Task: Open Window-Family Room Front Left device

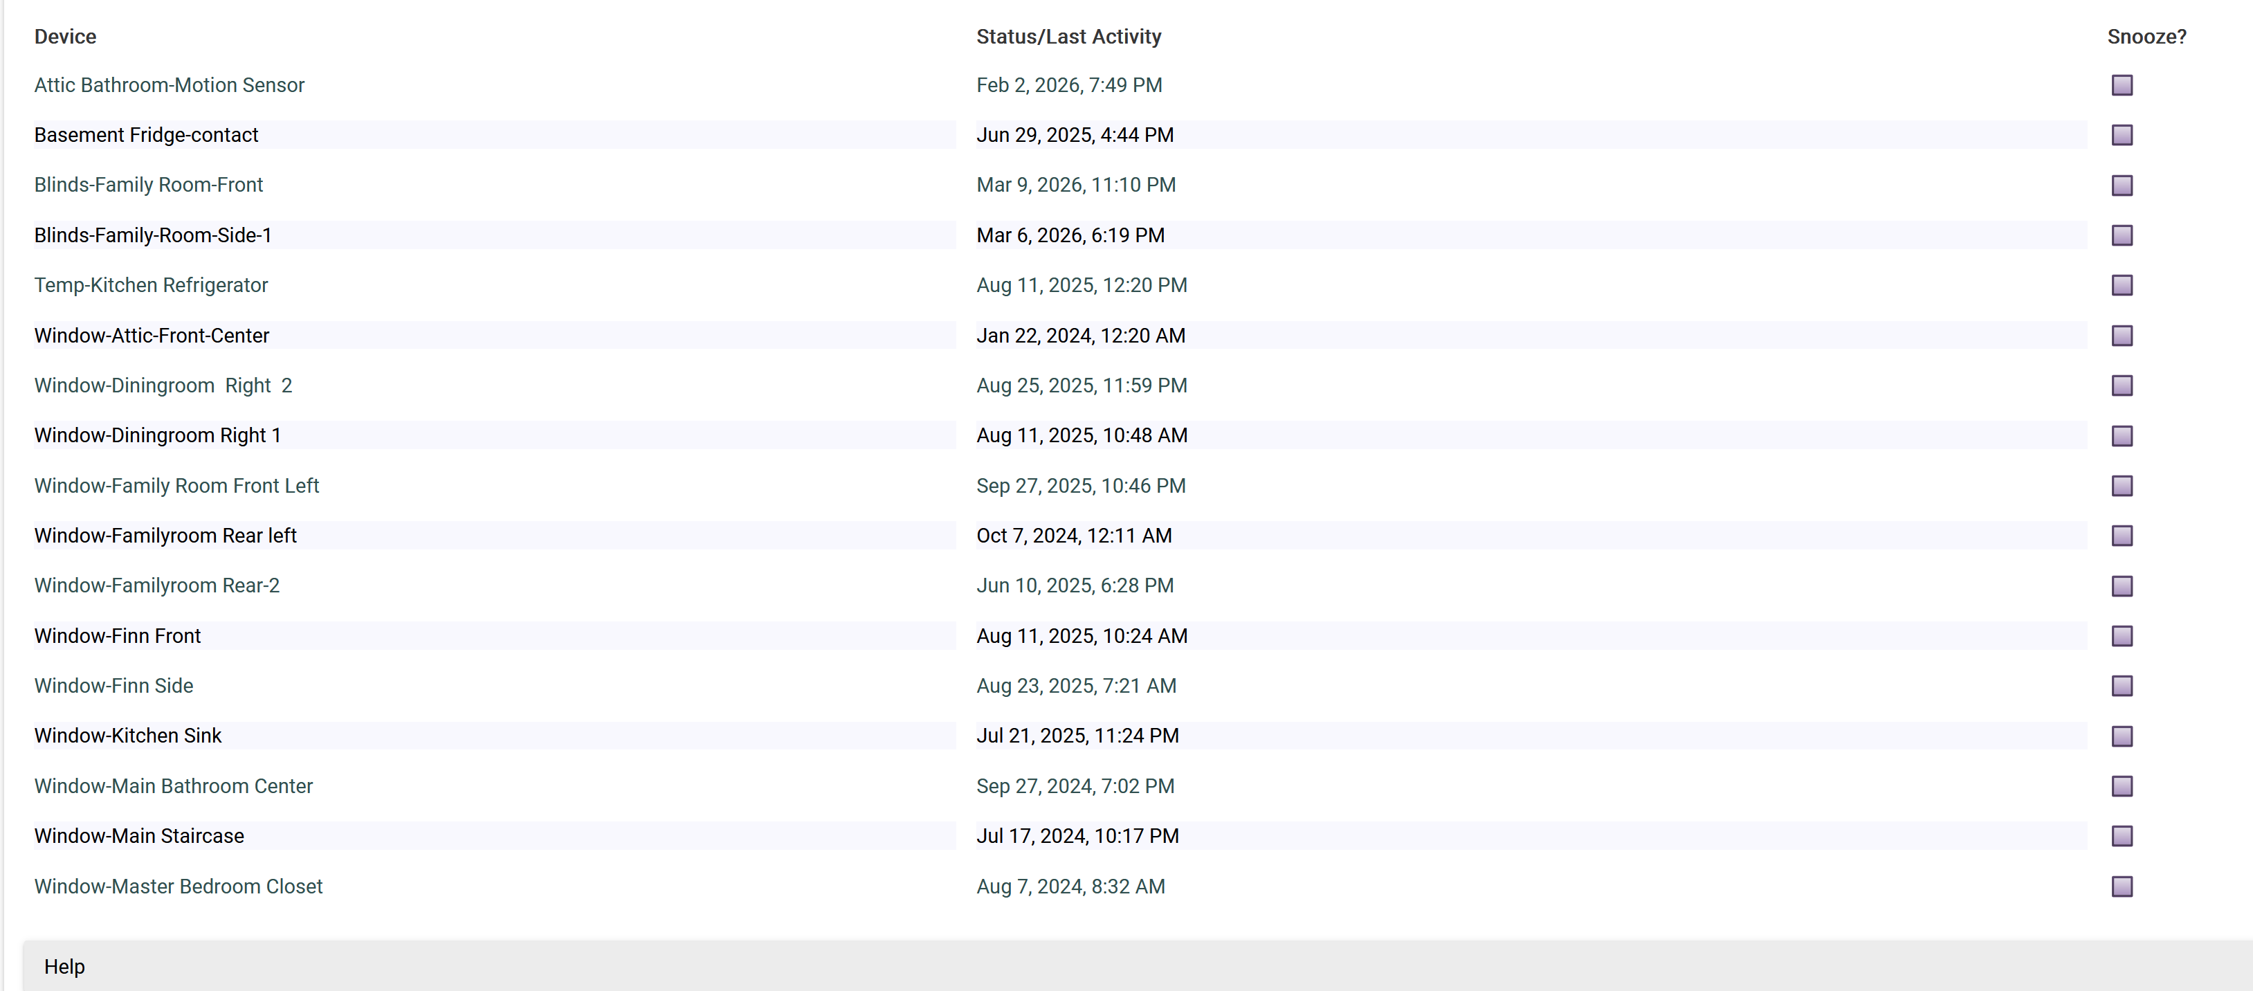Action: [x=176, y=485]
